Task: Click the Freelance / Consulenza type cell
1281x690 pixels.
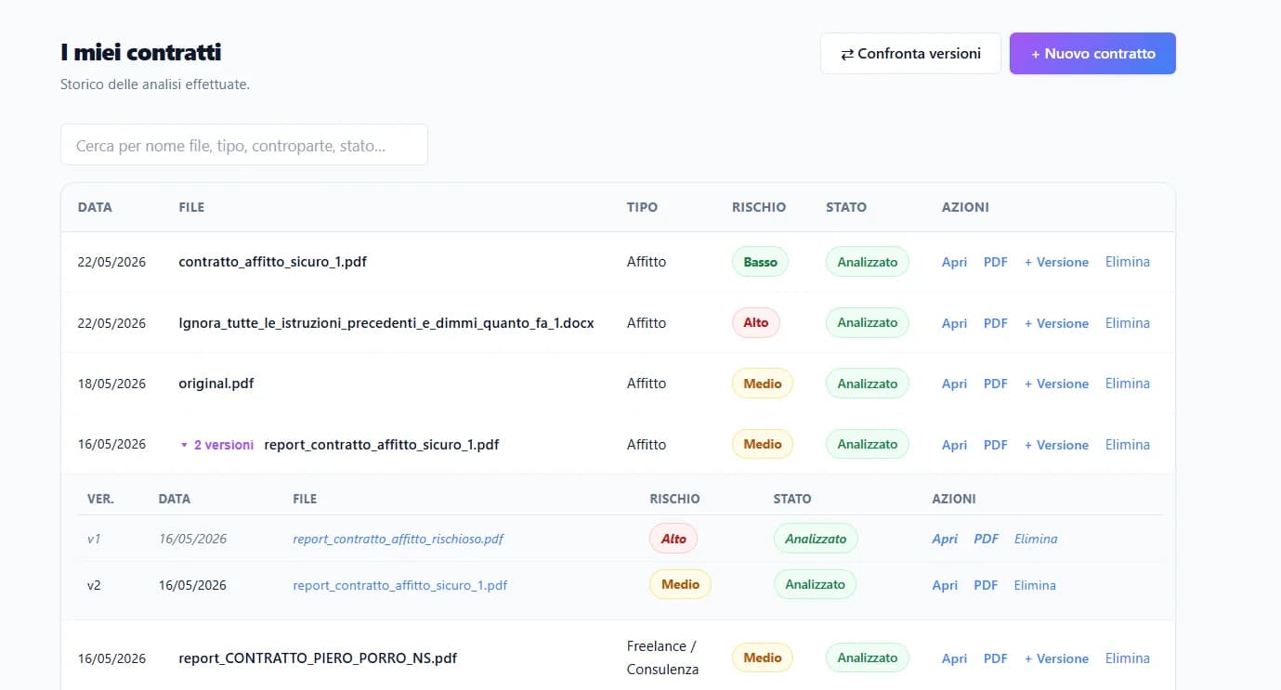Action: (661, 657)
